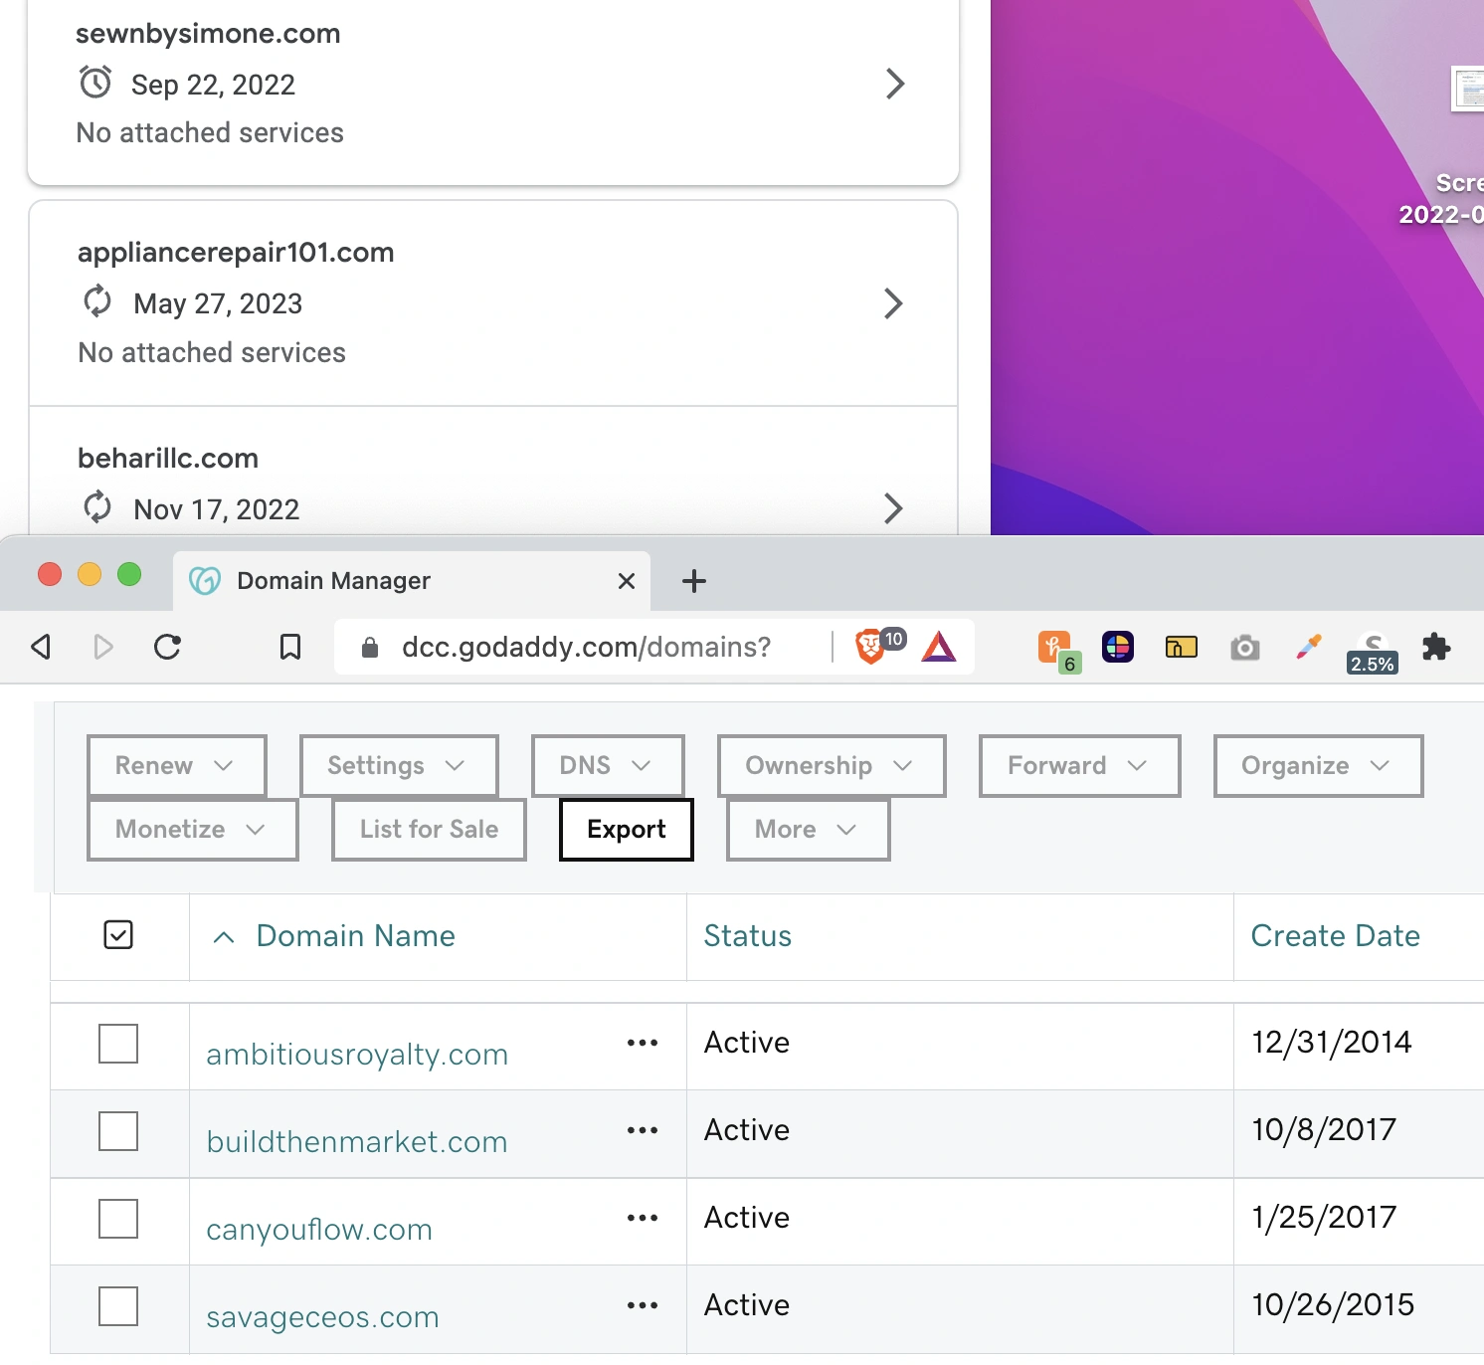This screenshot has width=1484, height=1365.
Task: Open the savageceos.com domain link
Action: click(322, 1317)
